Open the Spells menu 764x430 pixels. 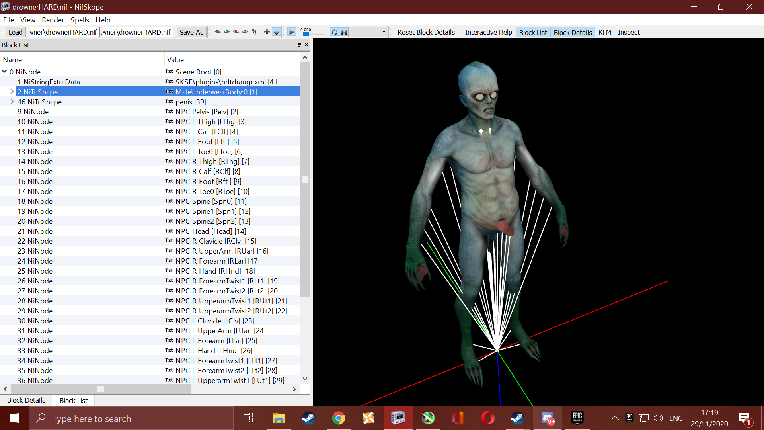[80, 20]
